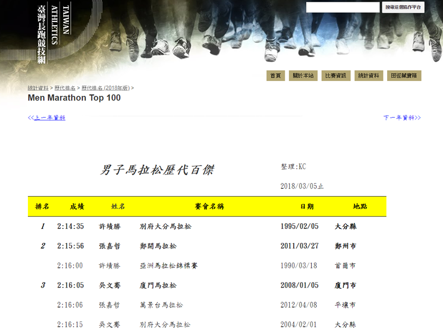
Task: Click the time 2:15:56
Action: click(70, 246)
